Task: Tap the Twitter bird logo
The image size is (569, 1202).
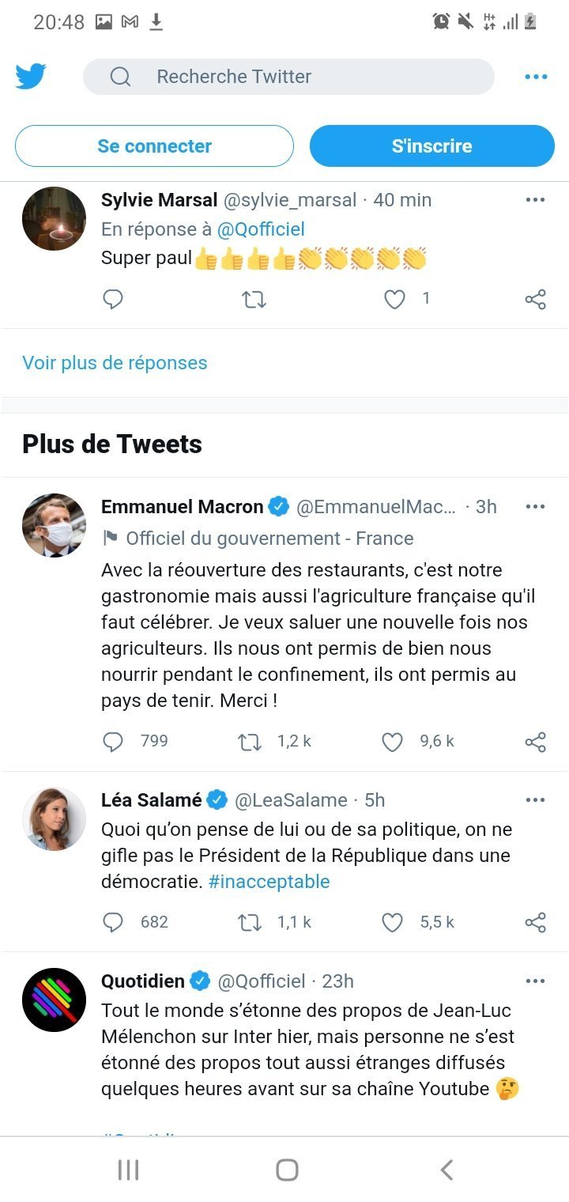Action: [31, 77]
